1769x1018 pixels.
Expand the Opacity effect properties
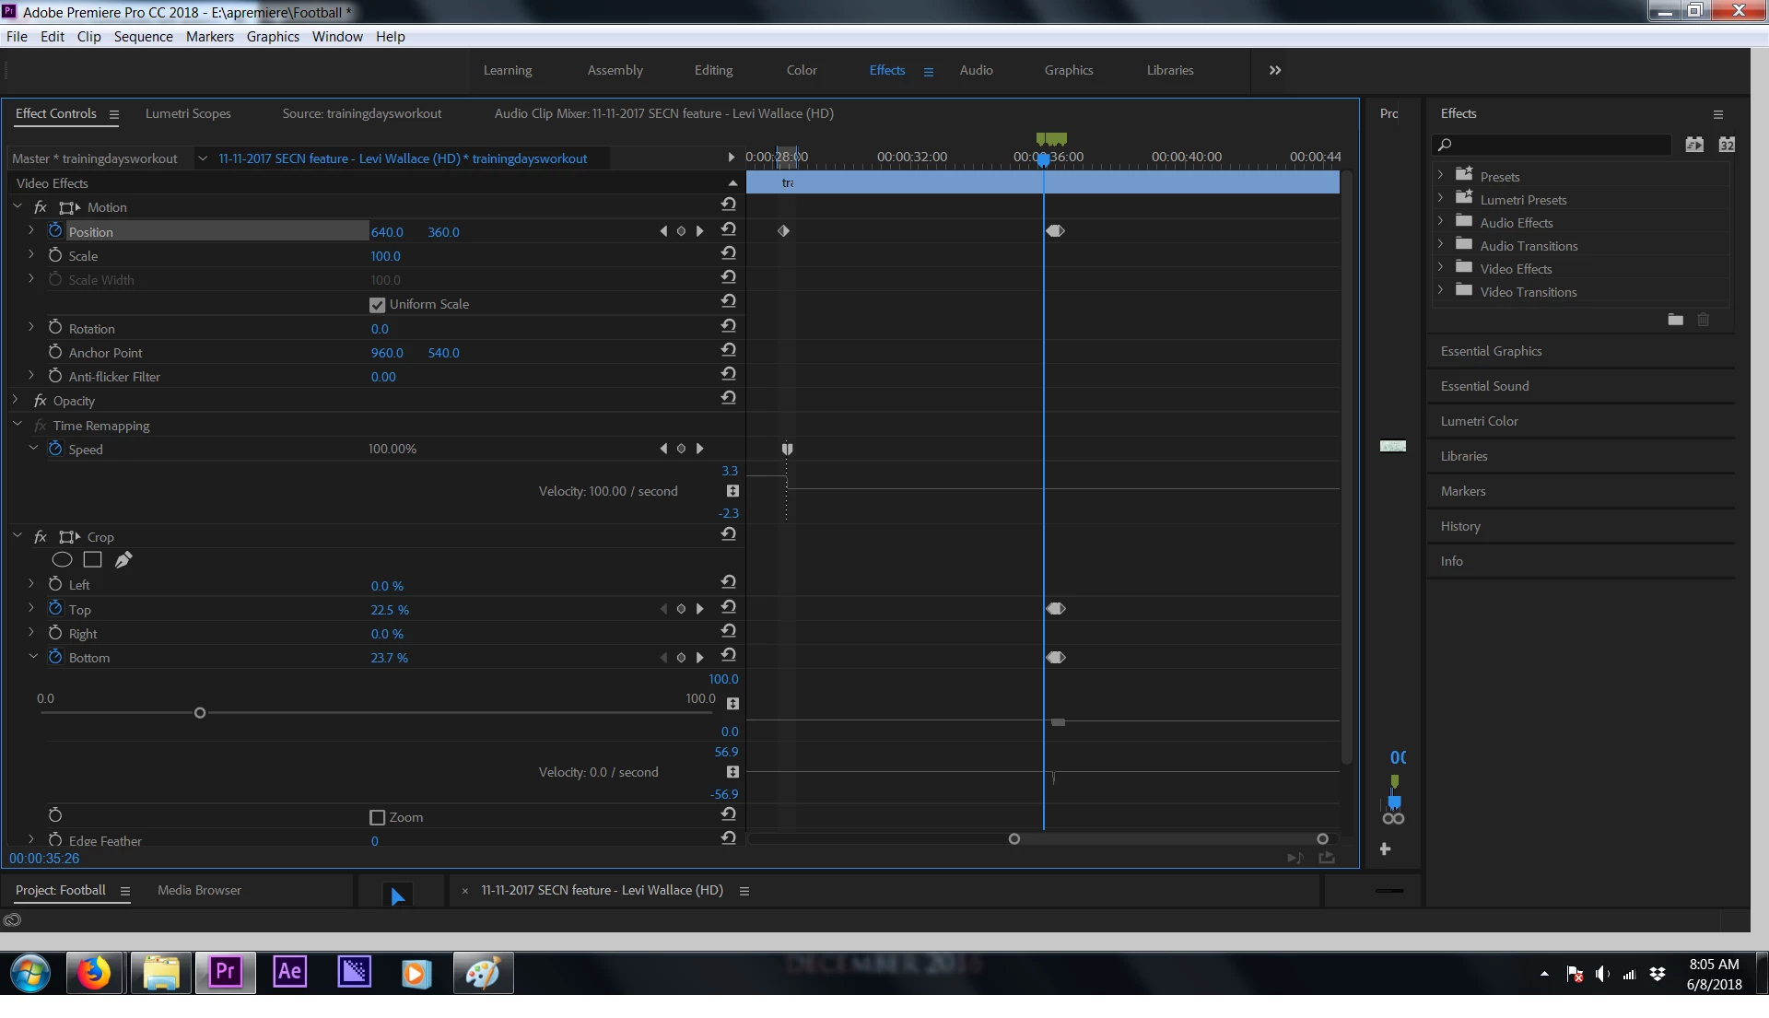coord(16,401)
